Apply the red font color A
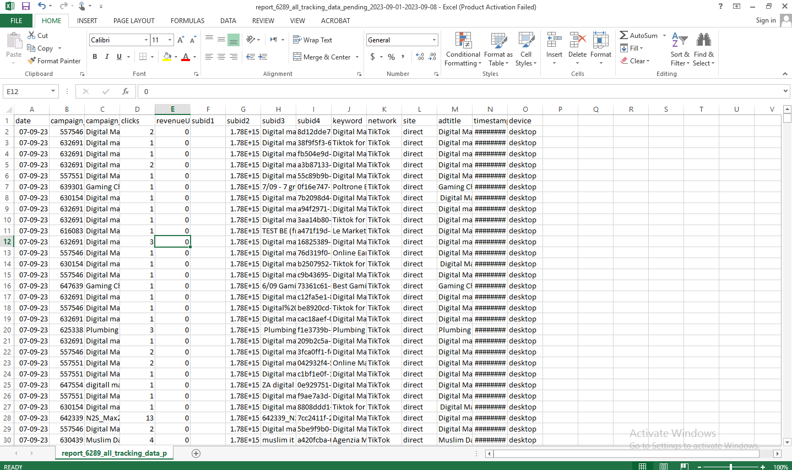 [x=186, y=57]
